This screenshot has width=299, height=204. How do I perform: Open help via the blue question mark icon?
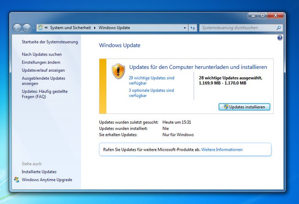(280, 38)
